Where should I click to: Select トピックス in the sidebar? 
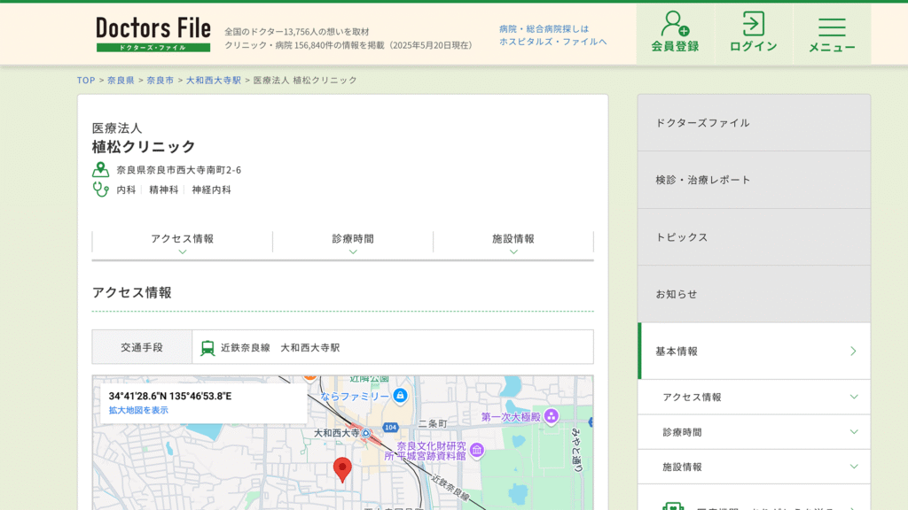pos(754,237)
